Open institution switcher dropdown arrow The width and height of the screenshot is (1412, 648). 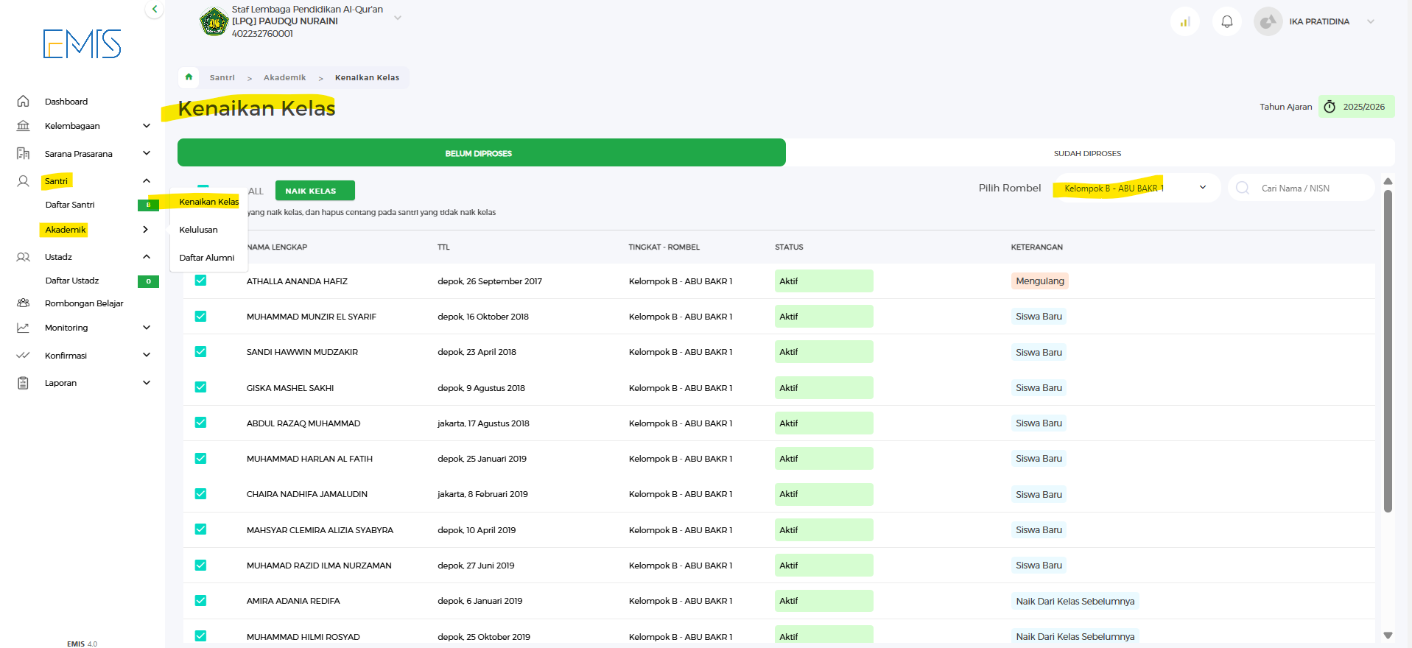pos(398,17)
